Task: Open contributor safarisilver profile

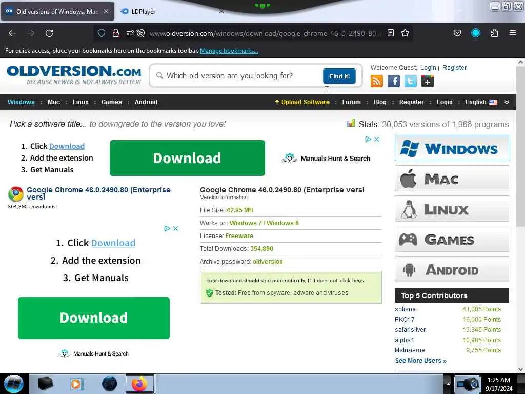Action: click(x=410, y=330)
